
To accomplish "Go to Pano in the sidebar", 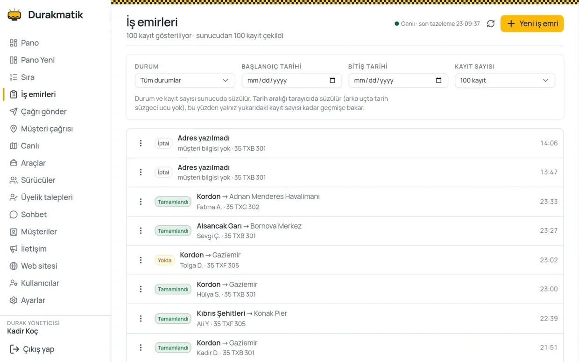I will pos(30,43).
